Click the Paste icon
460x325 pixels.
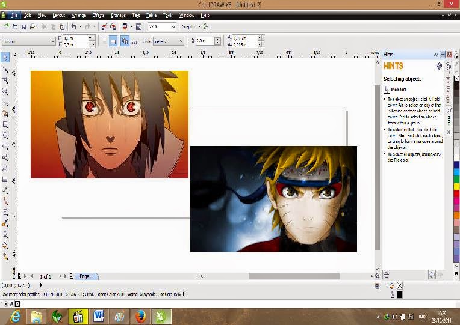coord(62,27)
